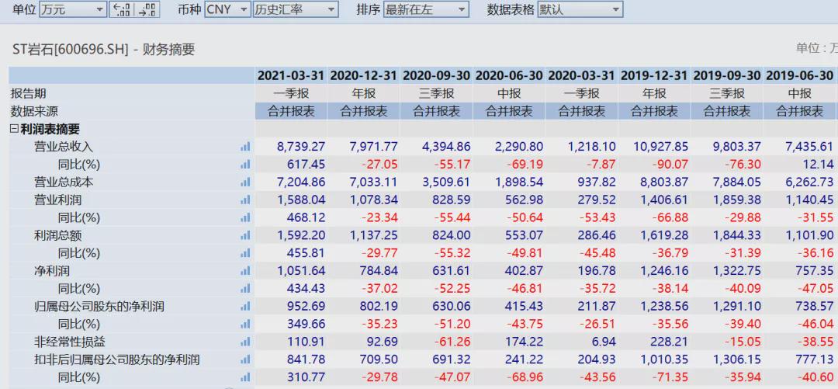Open chart icon for 同比(%) under 营业总收入

tap(245, 165)
